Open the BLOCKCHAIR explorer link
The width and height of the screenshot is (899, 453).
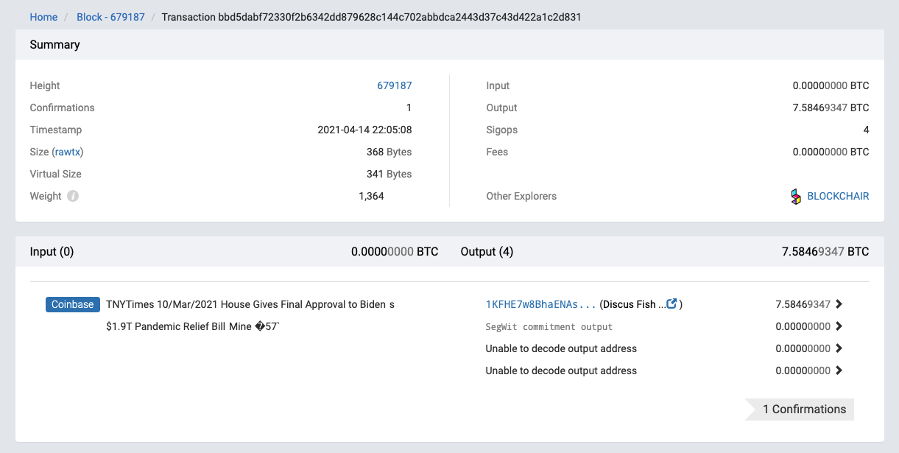pyautogui.click(x=838, y=196)
